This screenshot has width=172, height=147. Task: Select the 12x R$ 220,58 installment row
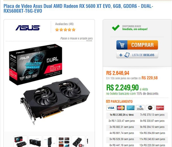tap(152, 145)
